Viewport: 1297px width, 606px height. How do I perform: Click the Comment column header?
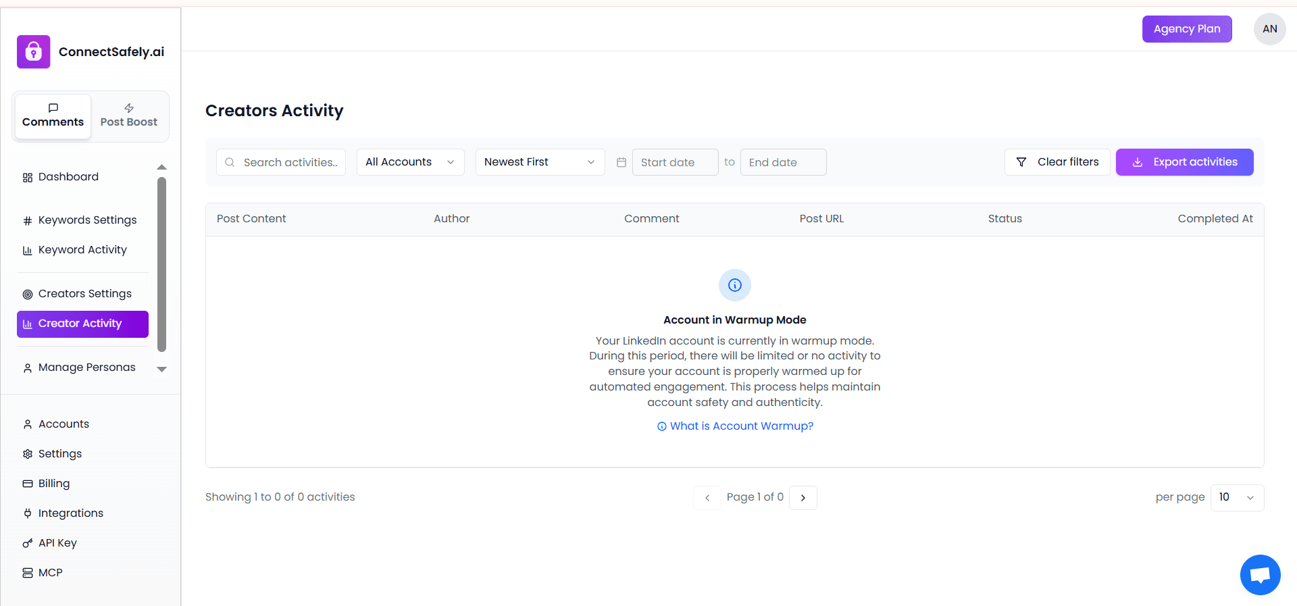pyautogui.click(x=652, y=219)
